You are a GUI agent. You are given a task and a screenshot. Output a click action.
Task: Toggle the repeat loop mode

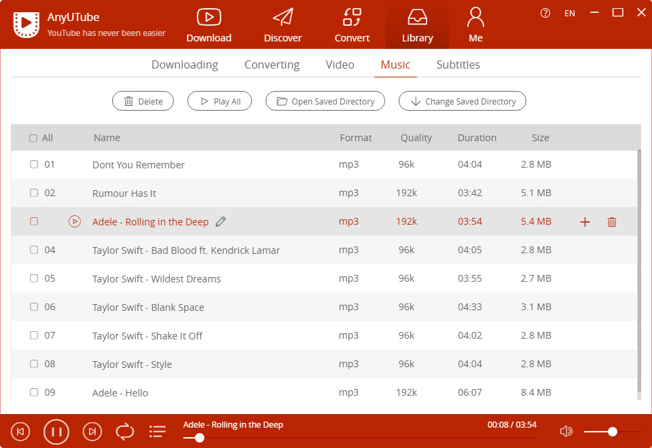125,432
